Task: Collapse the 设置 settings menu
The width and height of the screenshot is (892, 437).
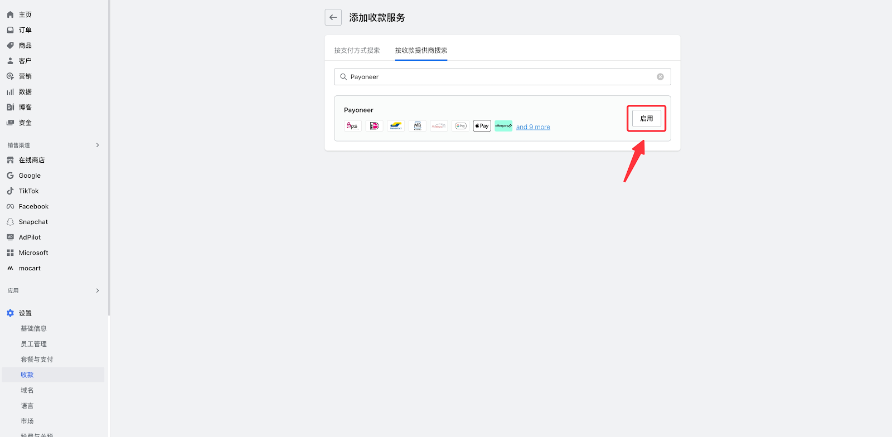Action: [x=25, y=313]
